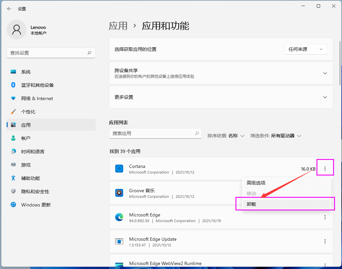This screenshot has width=342, height=269.
Task: Click the Privacy & security (隐私和安全性) shield icon
Action: pos(13,191)
